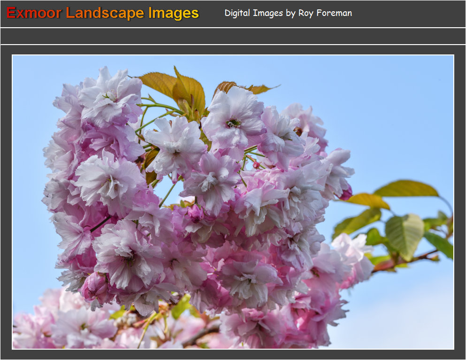Click the Digital Images by Roy Foreman text
The width and height of the screenshot is (466, 360).
[288, 13]
